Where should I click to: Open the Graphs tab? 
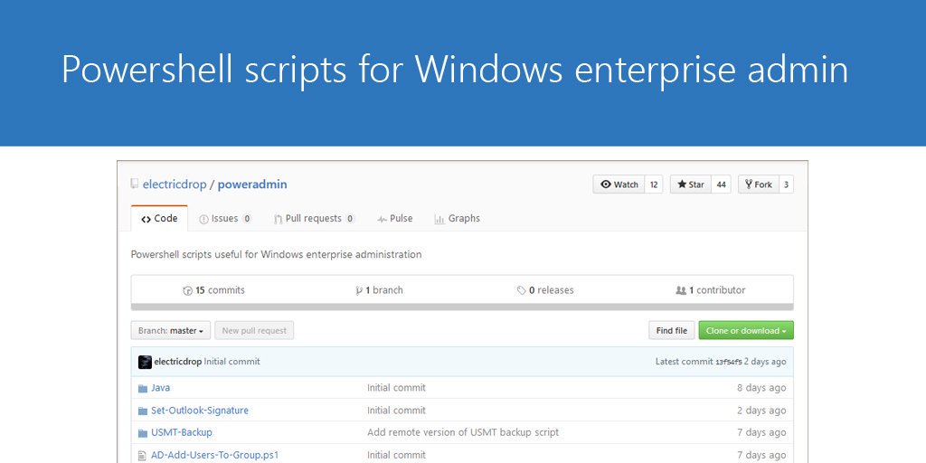(x=457, y=219)
